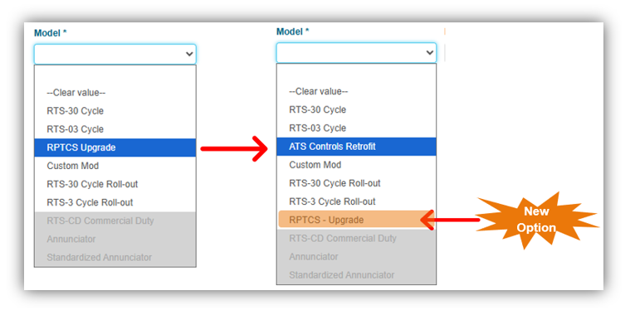Click disabled Standardized Annunciator in right list
This screenshot has height=310, width=630.
356,275
